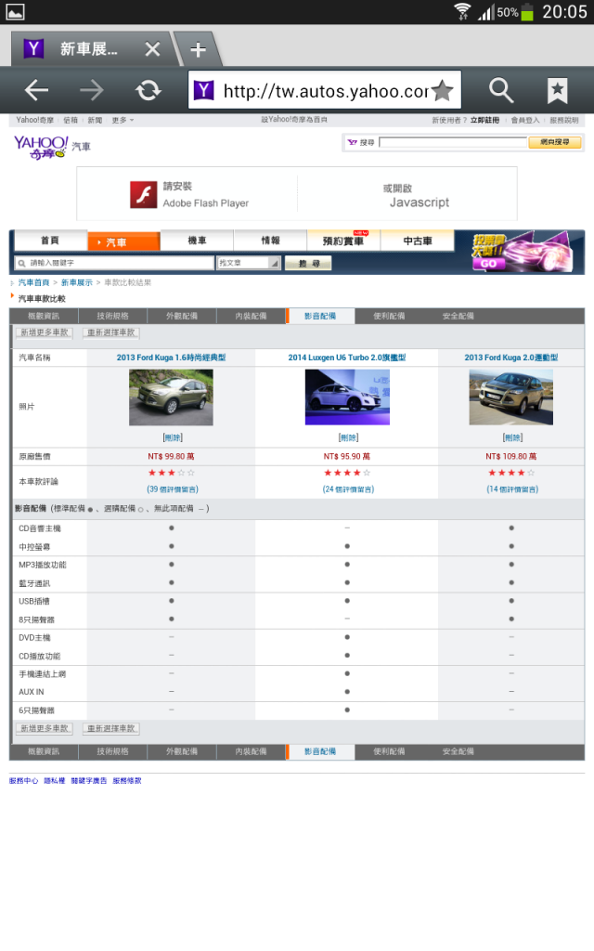This screenshot has height=951, width=594.
Task: Switch to the top 內裝配備 tab
Action: 251,316
